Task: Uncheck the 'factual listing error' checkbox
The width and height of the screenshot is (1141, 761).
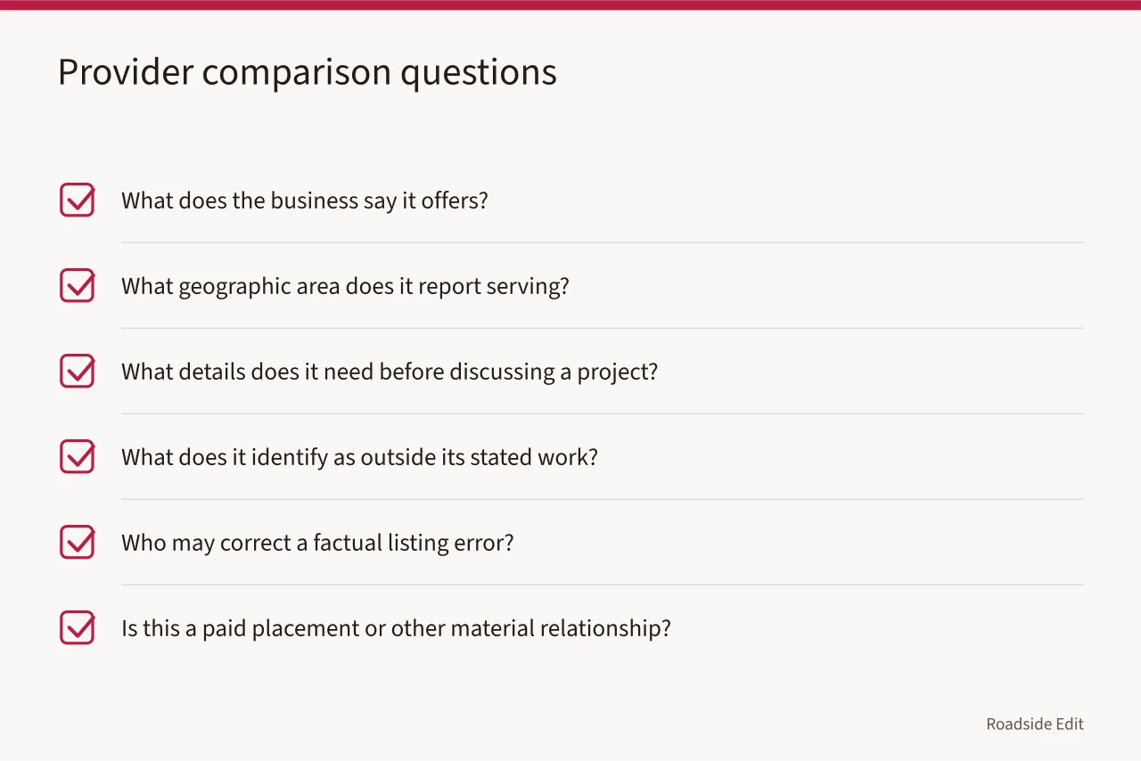Action: click(x=77, y=542)
